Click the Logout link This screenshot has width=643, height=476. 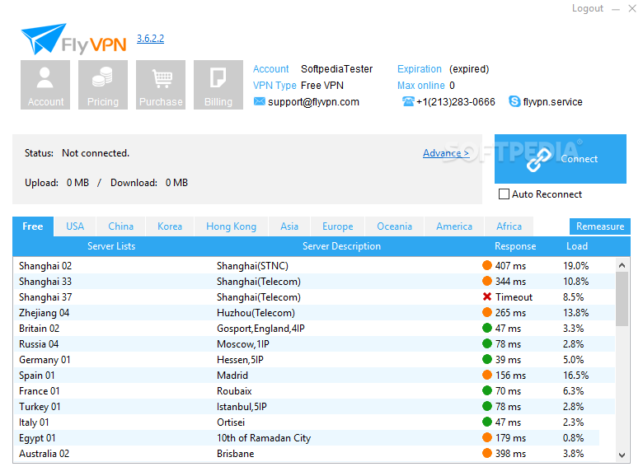588,8
